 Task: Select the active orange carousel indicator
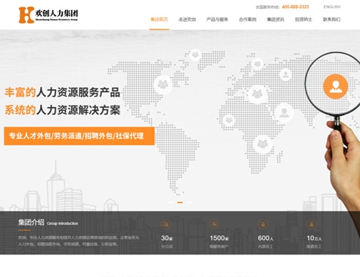click(x=180, y=202)
